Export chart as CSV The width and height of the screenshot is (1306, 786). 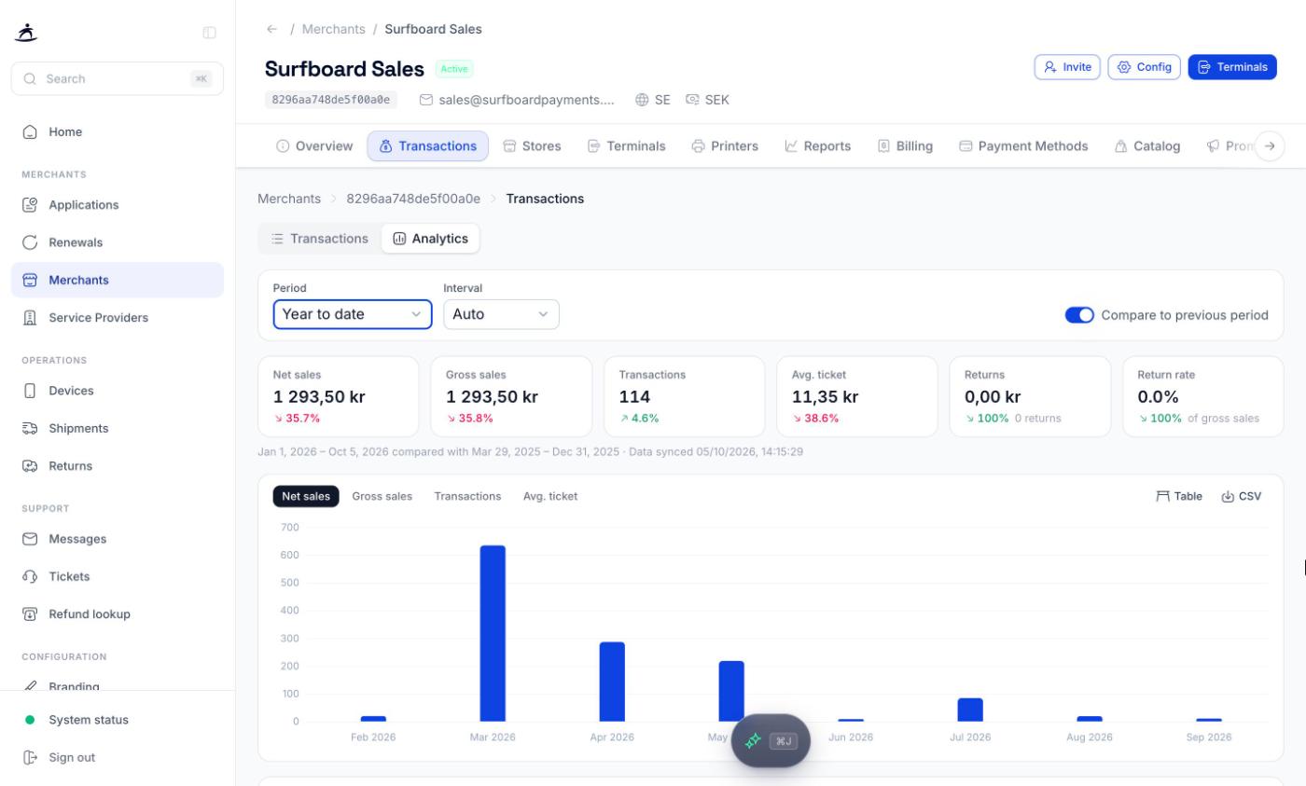point(1242,496)
